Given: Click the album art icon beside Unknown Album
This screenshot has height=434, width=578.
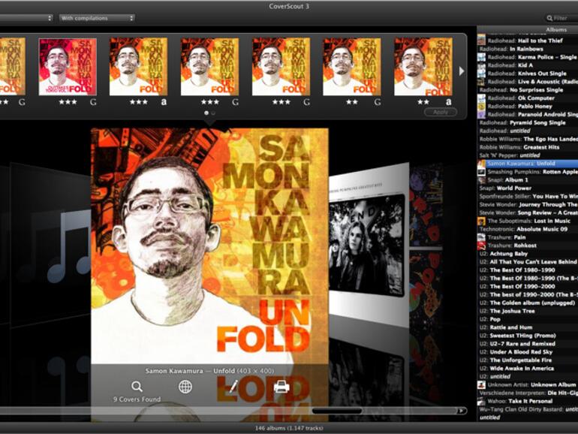Looking at the screenshot, I should pos(481,384).
